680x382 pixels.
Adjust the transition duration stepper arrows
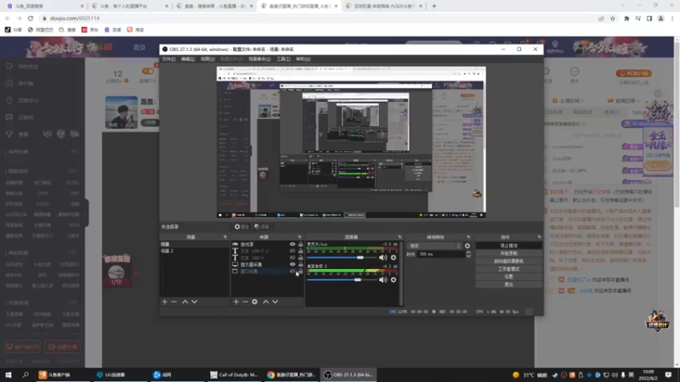468,254
